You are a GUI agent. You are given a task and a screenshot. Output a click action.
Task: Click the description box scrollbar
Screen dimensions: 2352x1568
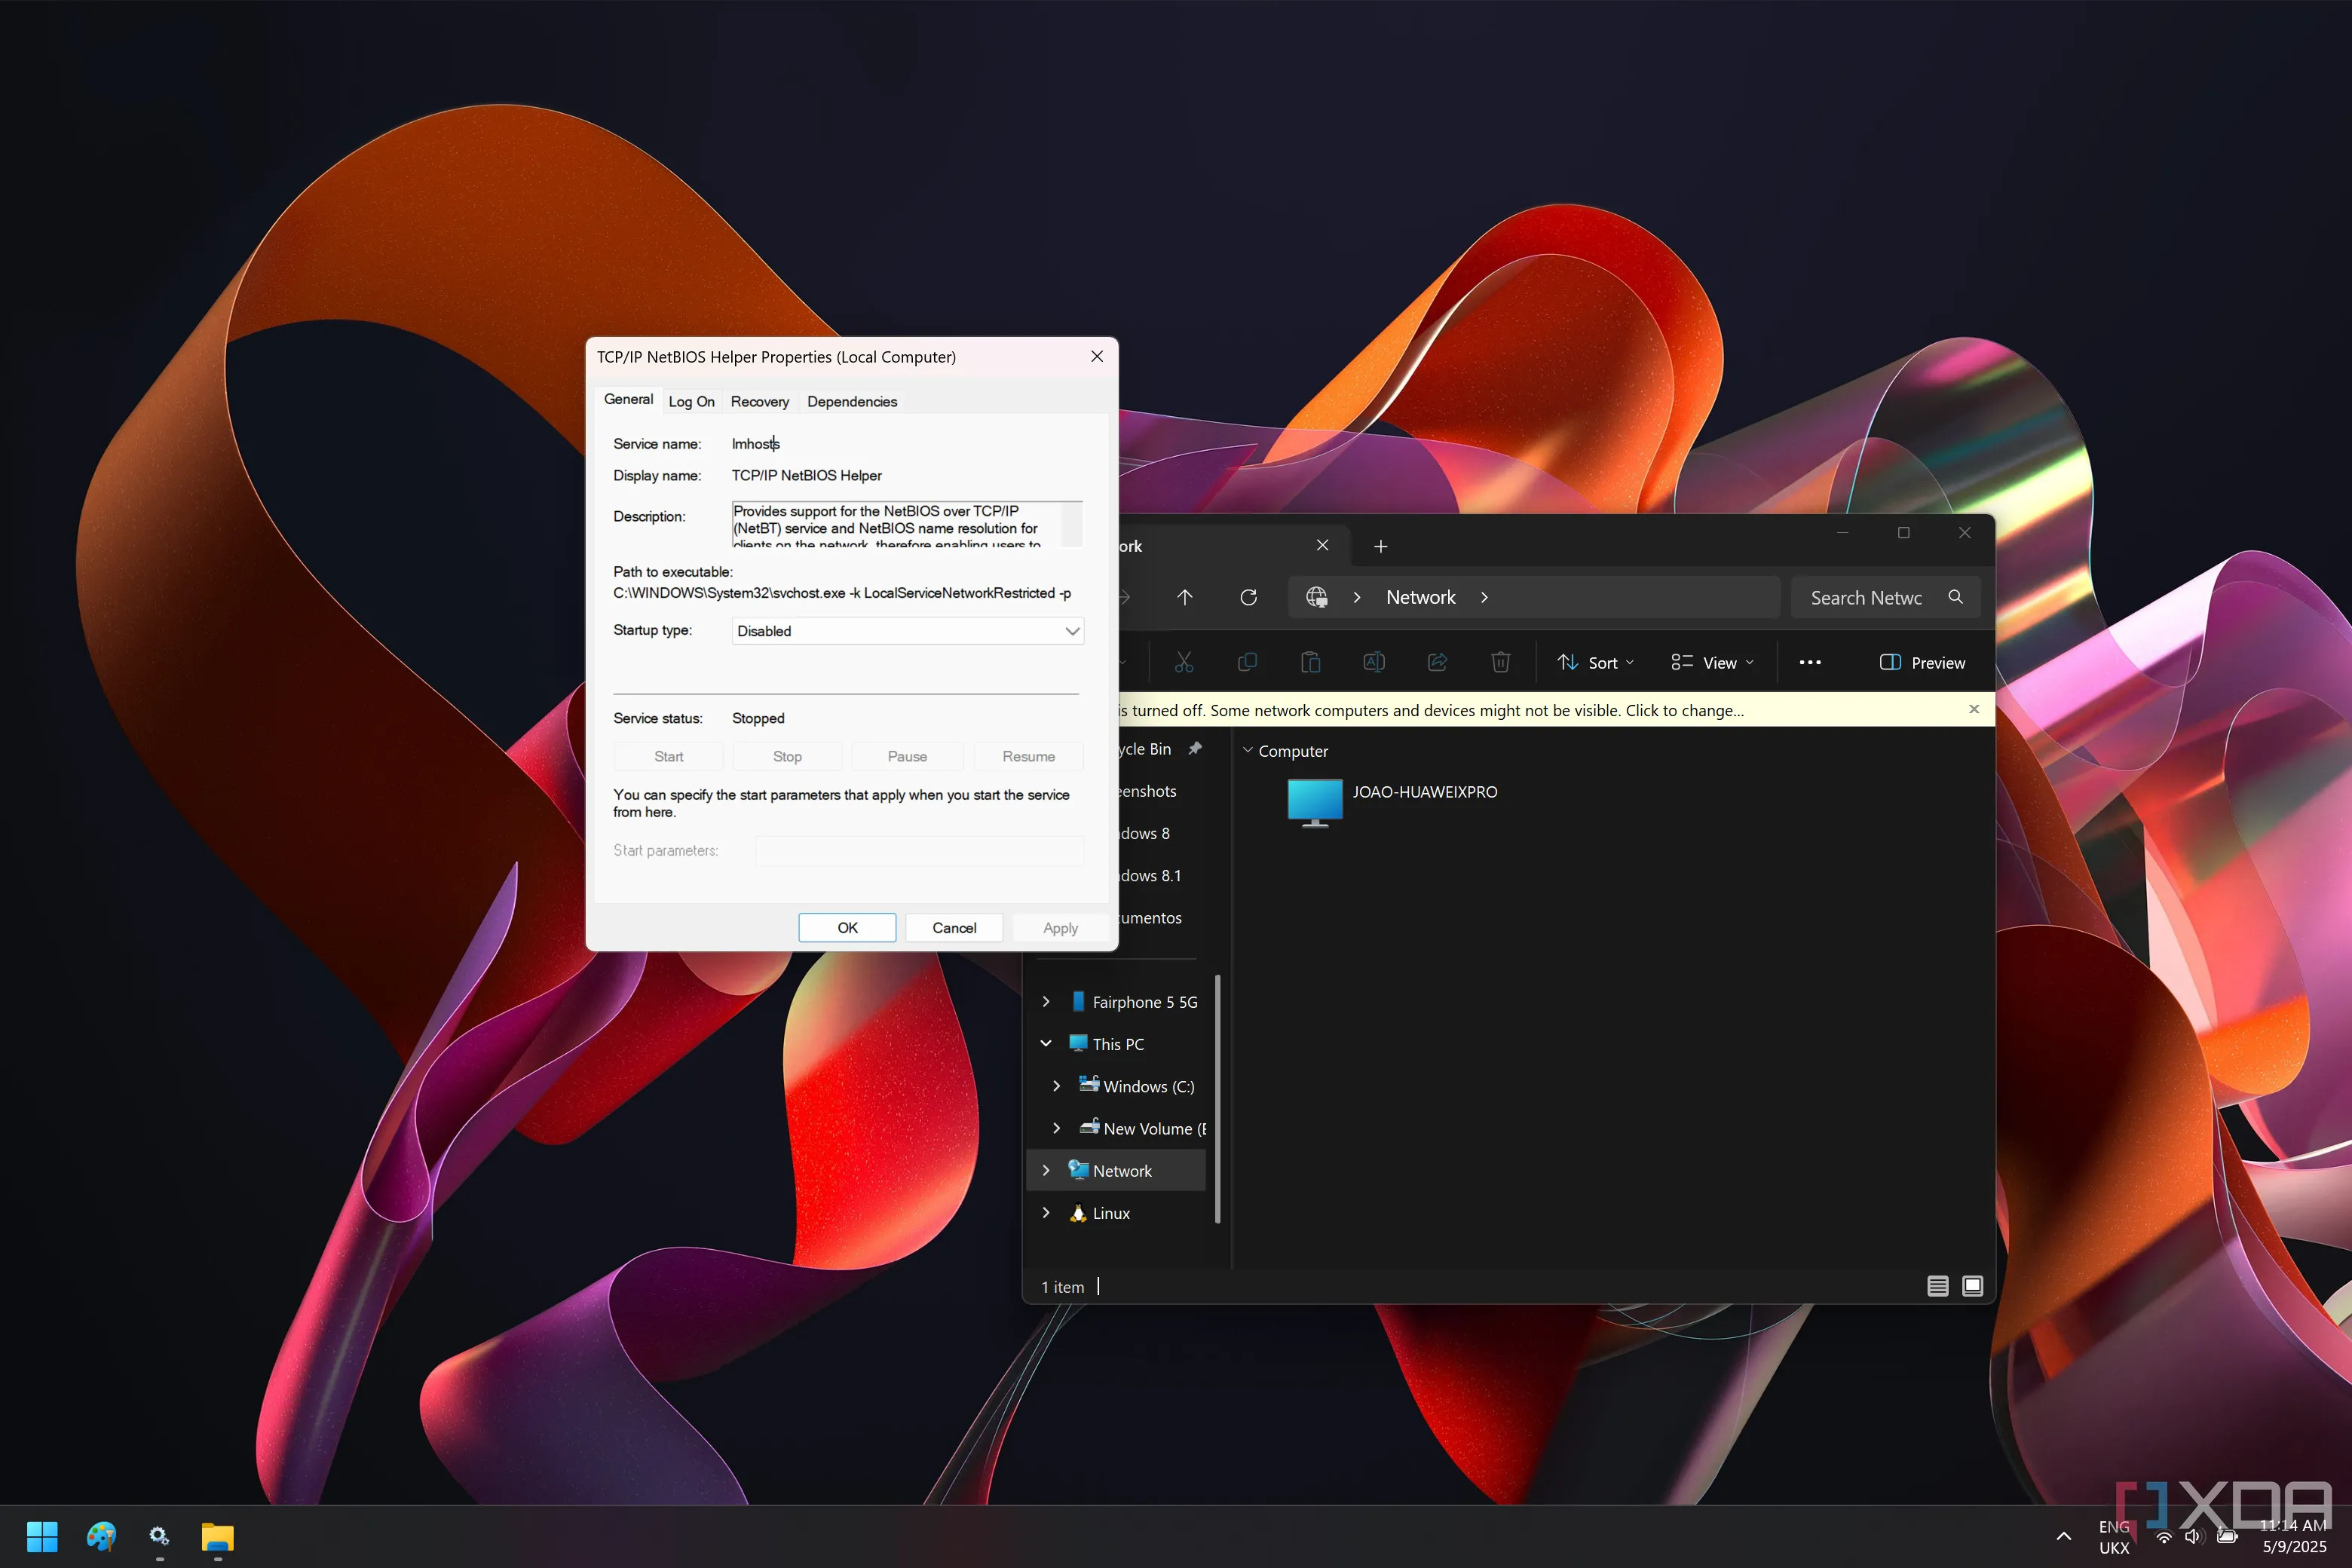(1071, 524)
